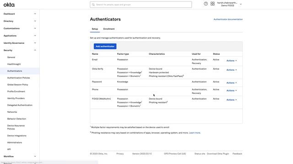Click the Email authenticator name

point(95,60)
